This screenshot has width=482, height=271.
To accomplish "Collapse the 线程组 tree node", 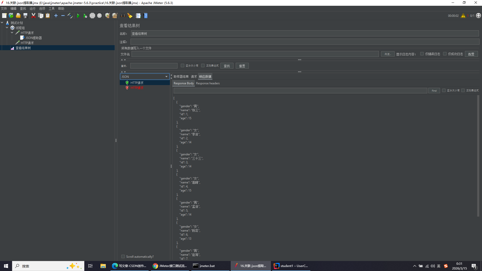I will (7, 28).
